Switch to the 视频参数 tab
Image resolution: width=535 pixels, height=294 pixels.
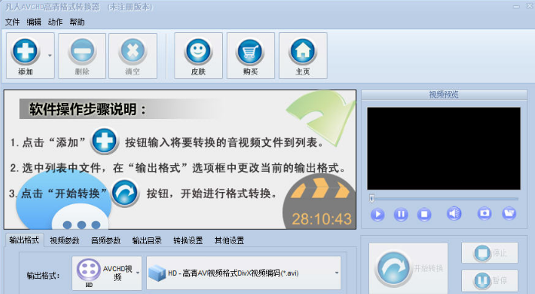(x=65, y=240)
